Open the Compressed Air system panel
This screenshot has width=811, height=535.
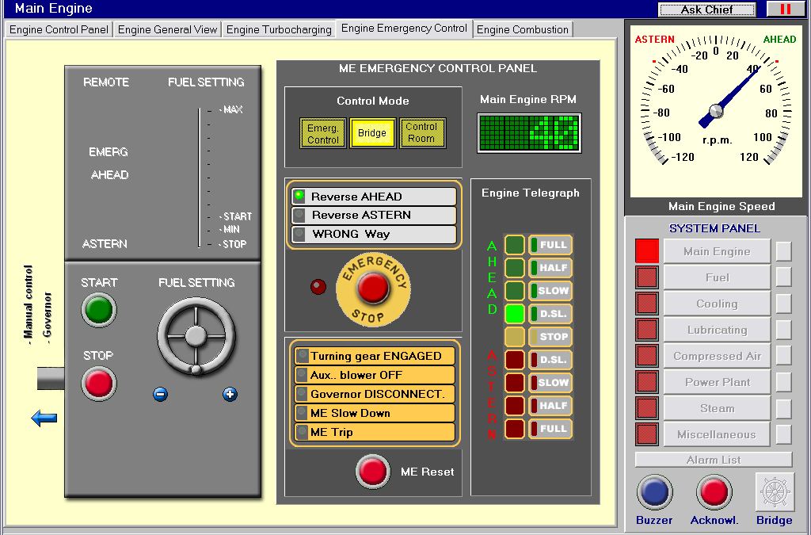[717, 356]
